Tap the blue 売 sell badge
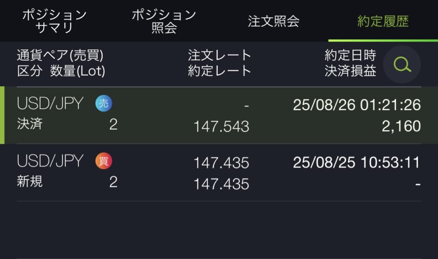Viewport: 438px width, 259px height. click(x=103, y=103)
